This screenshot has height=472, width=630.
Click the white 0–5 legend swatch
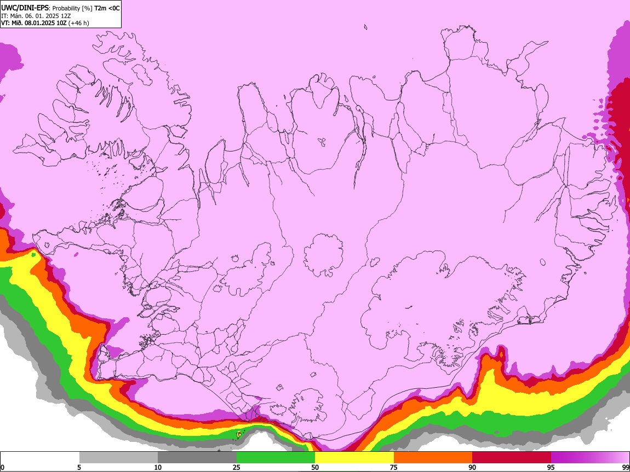[40, 458]
